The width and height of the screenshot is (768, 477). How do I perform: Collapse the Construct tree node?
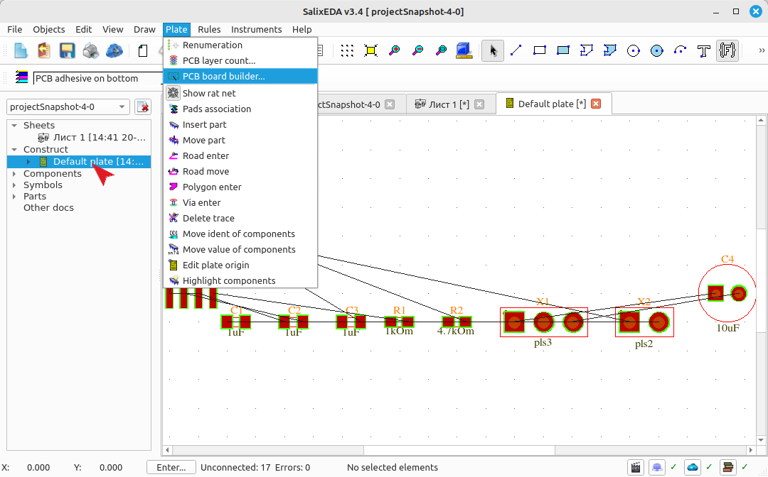tap(14, 150)
